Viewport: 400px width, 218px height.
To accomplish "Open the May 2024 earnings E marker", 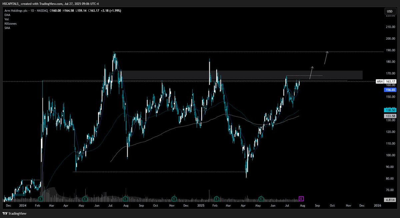I will click(x=85, y=199).
